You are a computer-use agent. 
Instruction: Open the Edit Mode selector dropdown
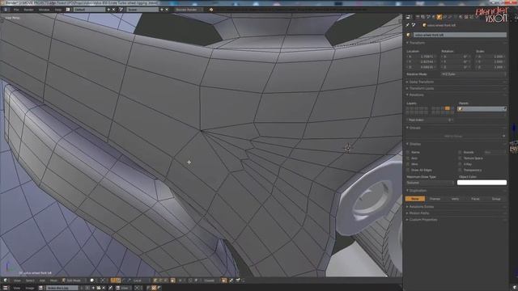(x=74, y=280)
